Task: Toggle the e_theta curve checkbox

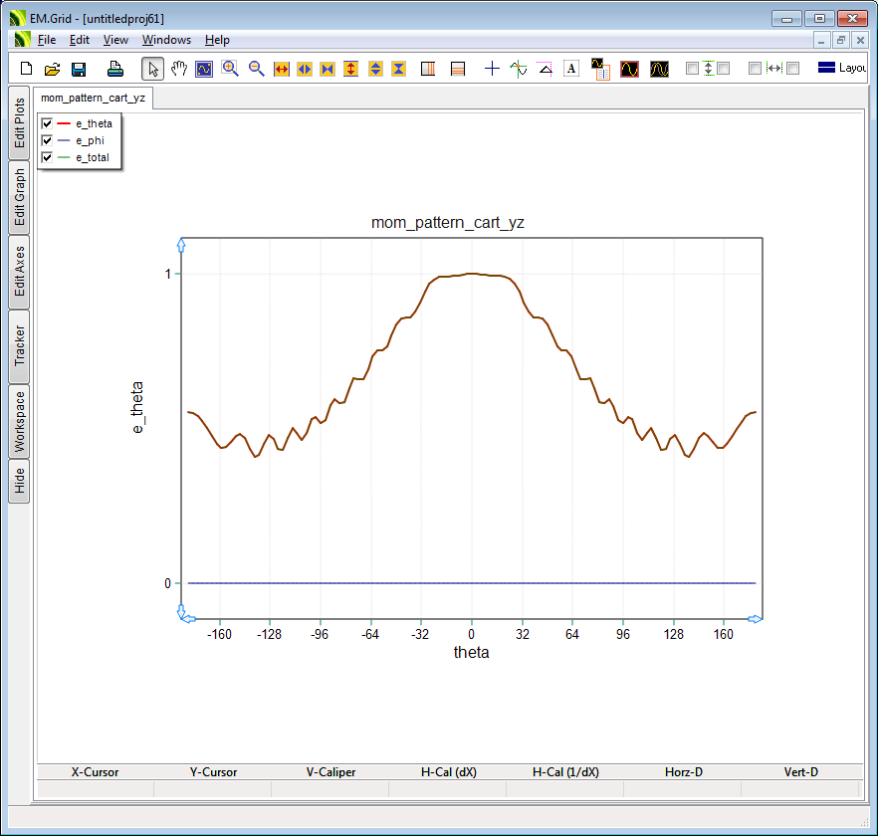Action: [x=46, y=123]
